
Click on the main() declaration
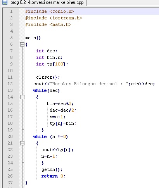click(33, 38)
